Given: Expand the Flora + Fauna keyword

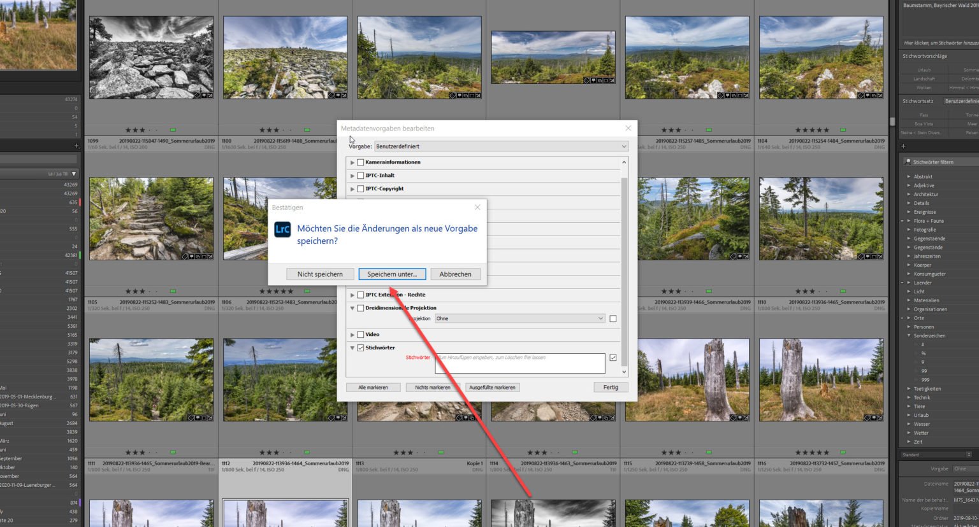Looking at the screenshot, I should 909,221.
